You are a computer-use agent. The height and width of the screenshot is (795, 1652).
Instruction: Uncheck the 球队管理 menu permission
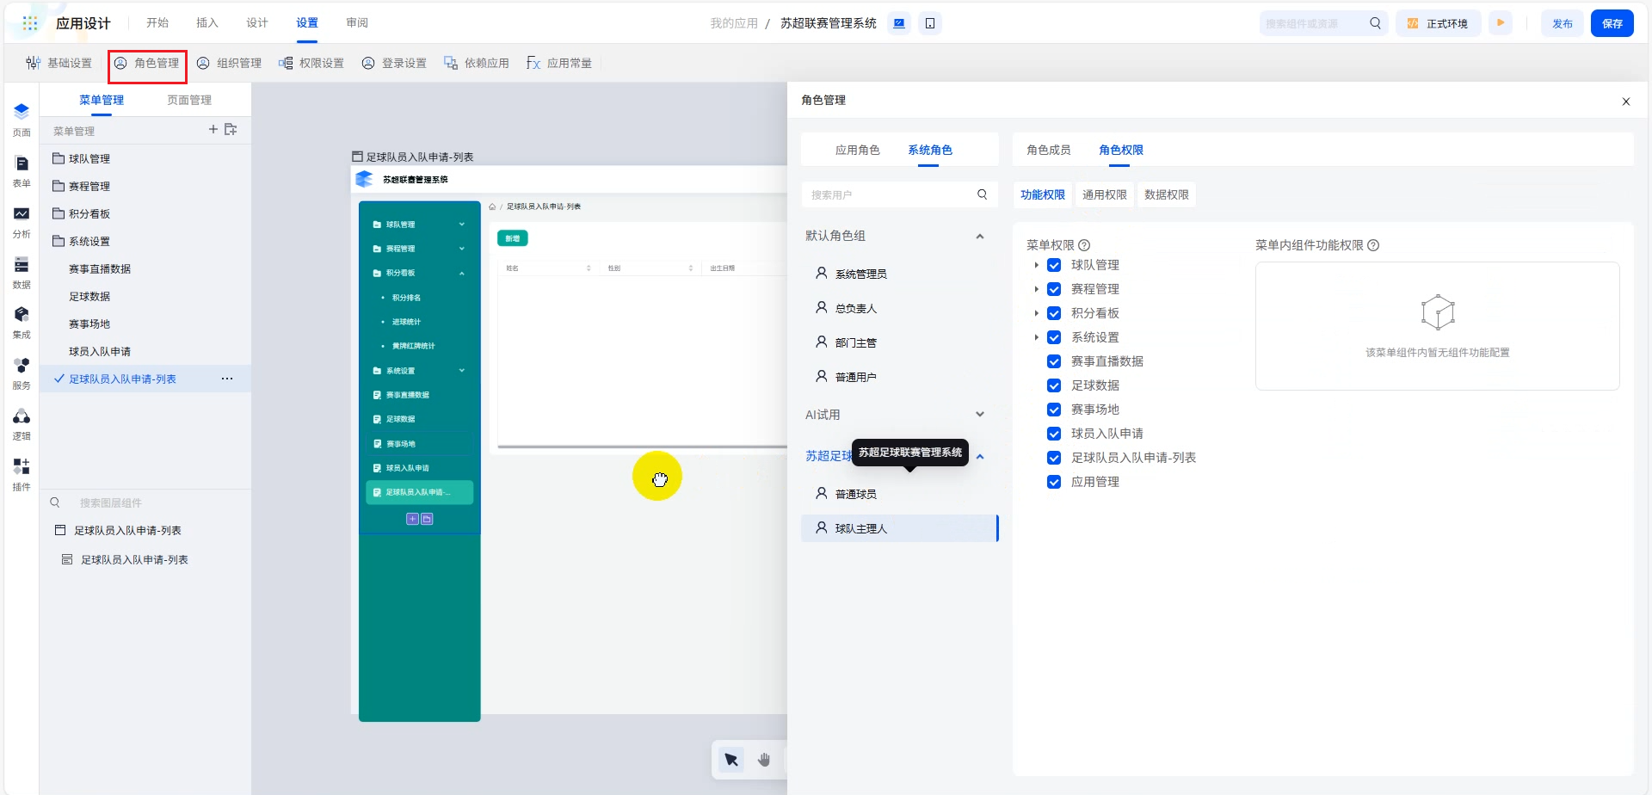pos(1054,265)
